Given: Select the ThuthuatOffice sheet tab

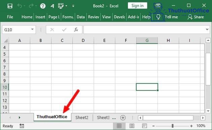Looking at the screenshot, I should click(x=52, y=117).
